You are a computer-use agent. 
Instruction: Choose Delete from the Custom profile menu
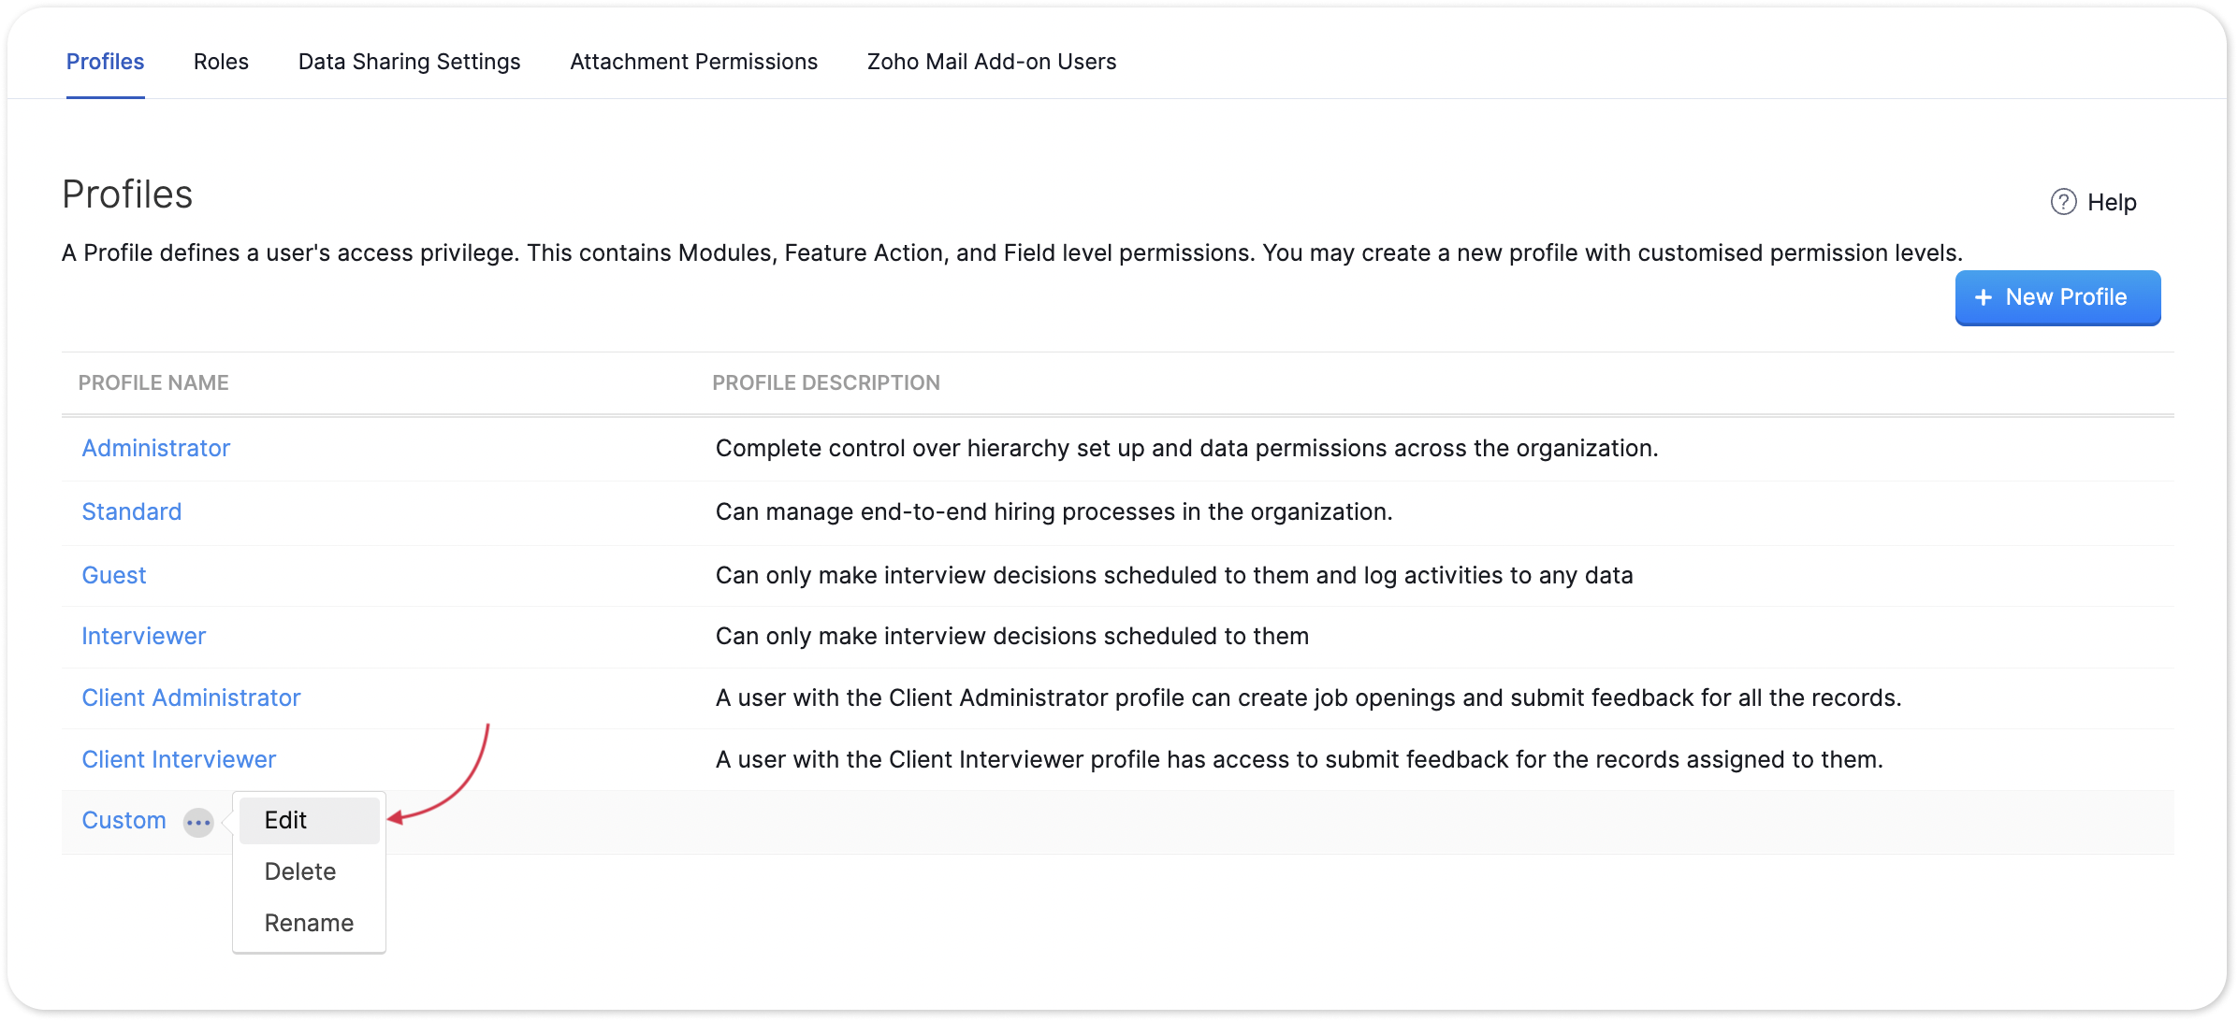[300, 871]
